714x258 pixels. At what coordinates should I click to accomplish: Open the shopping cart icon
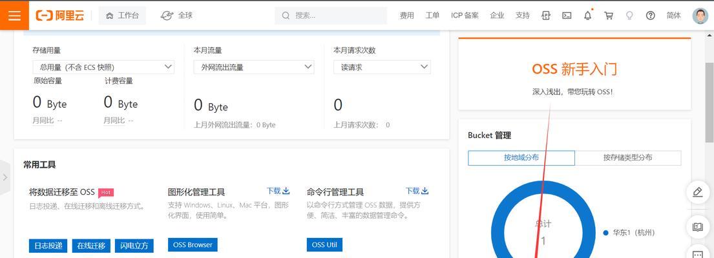pyautogui.click(x=609, y=15)
